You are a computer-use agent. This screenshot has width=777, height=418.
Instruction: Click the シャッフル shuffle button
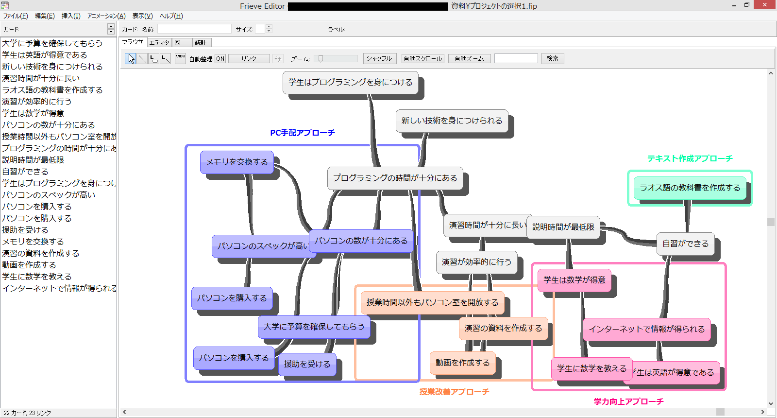tap(380, 58)
